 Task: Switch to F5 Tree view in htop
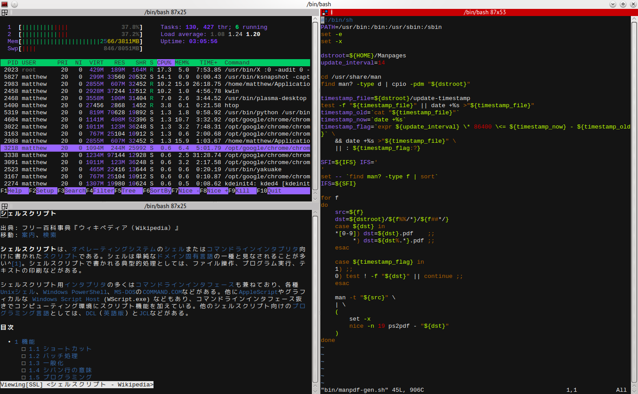click(x=129, y=191)
